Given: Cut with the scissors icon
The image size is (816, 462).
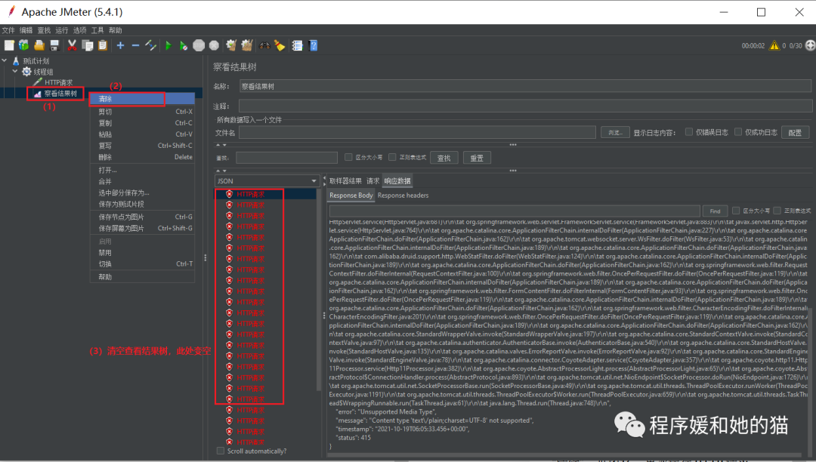Looking at the screenshot, I should 72,46.
